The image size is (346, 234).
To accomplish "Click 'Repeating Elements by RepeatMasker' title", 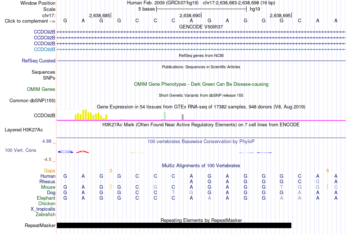I will (x=201, y=220).
